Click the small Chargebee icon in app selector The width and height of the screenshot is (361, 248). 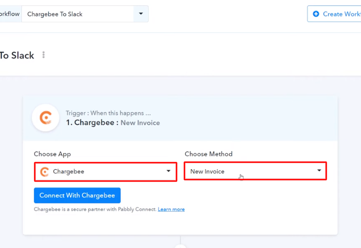[x=44, y=172]
